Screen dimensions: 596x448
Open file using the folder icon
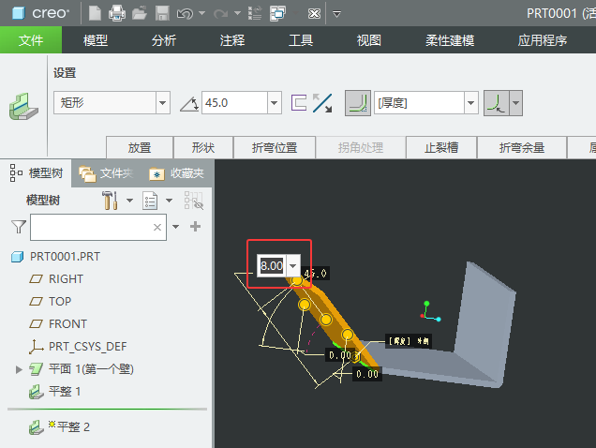coord(140,14)
